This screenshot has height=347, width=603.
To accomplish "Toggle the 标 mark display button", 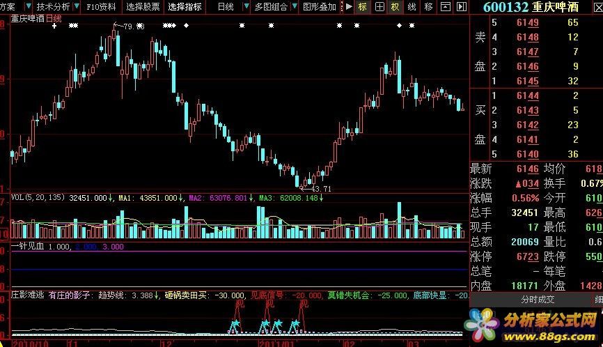I will pyautogui.click(x=362, y=6).
